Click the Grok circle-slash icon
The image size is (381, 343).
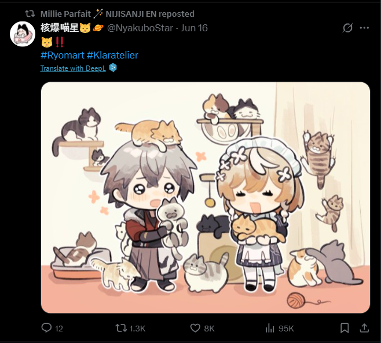click(x=347, y=28)
